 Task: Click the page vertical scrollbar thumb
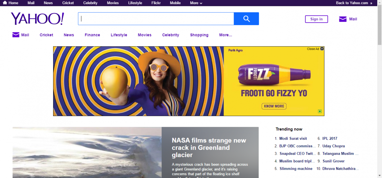point(379,25)
